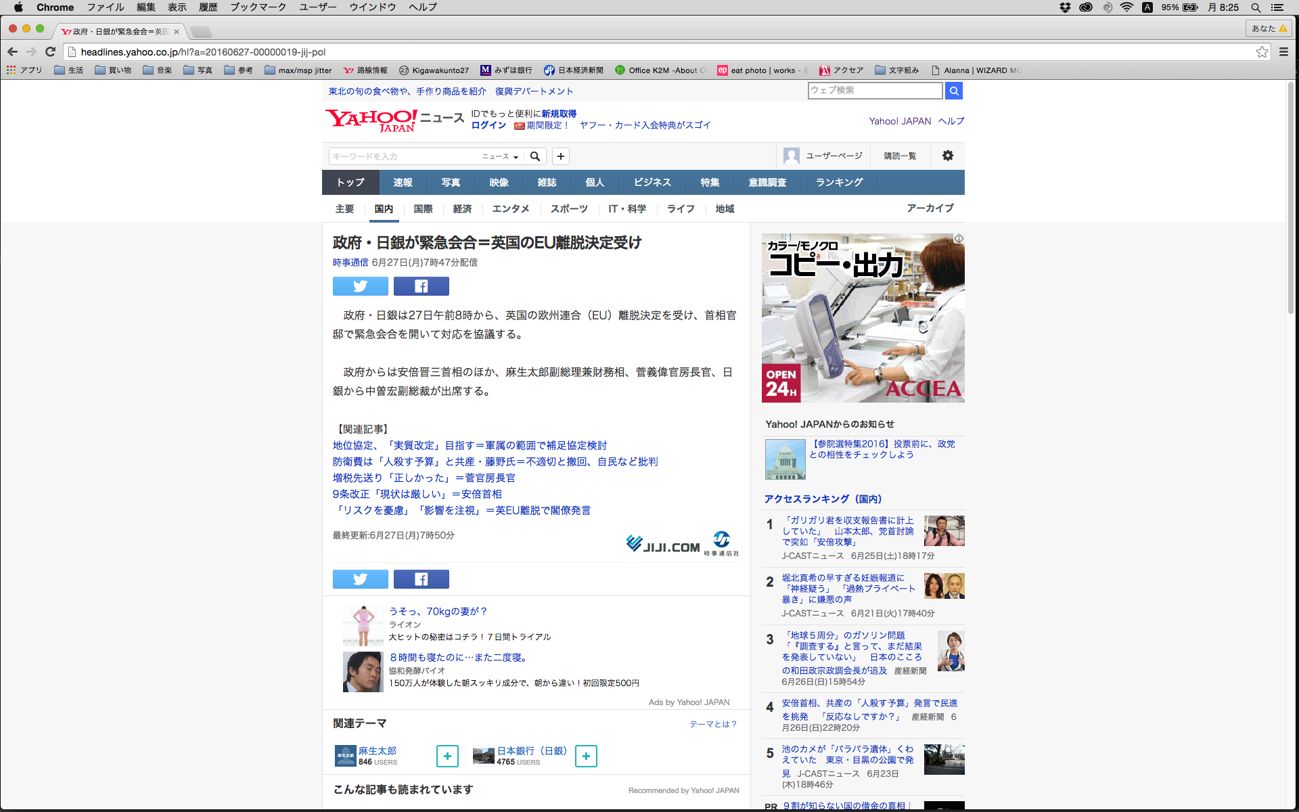Open the Chrome hamburger menu

[x=1283, y=52]
